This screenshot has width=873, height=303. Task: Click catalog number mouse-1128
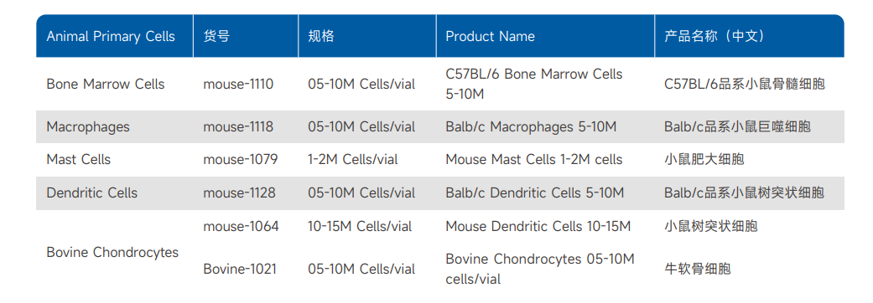coord(239,193)
